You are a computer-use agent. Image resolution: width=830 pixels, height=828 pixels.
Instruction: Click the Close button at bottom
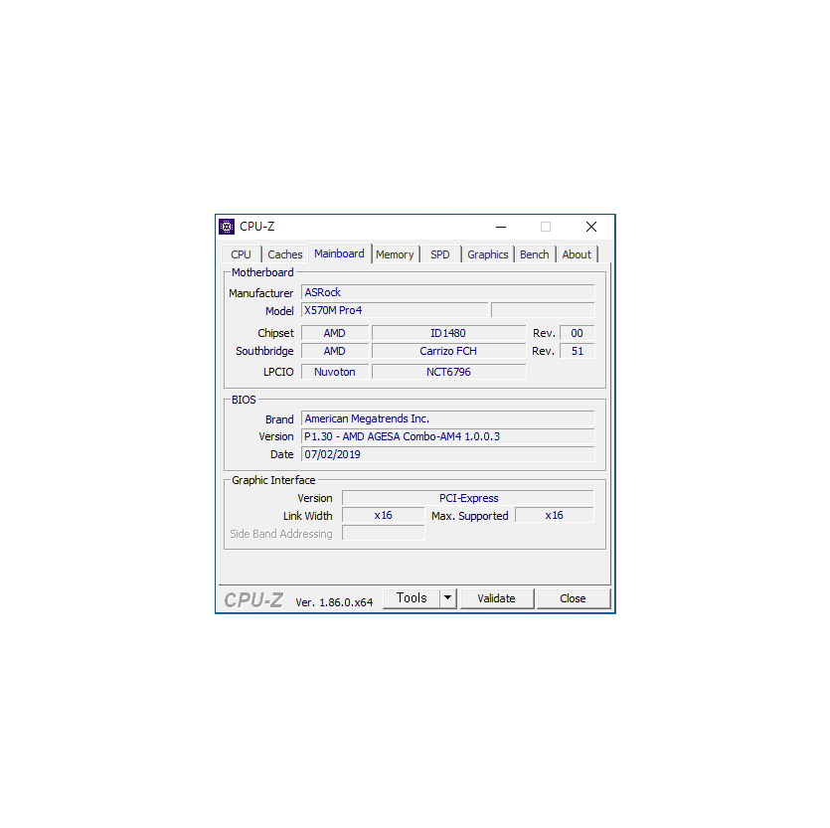click(x=574, y=598)
